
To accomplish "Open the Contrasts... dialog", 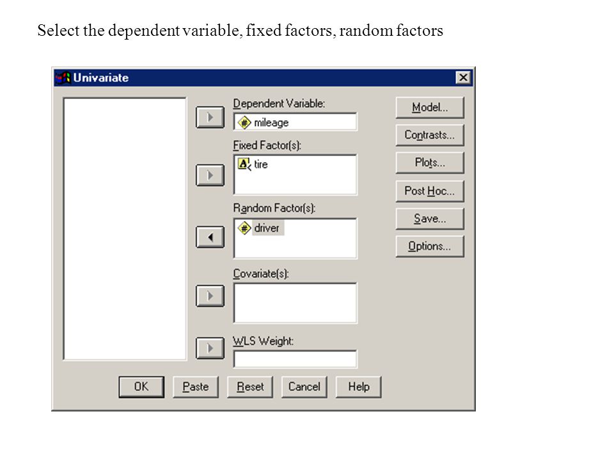I will (430, 135).
